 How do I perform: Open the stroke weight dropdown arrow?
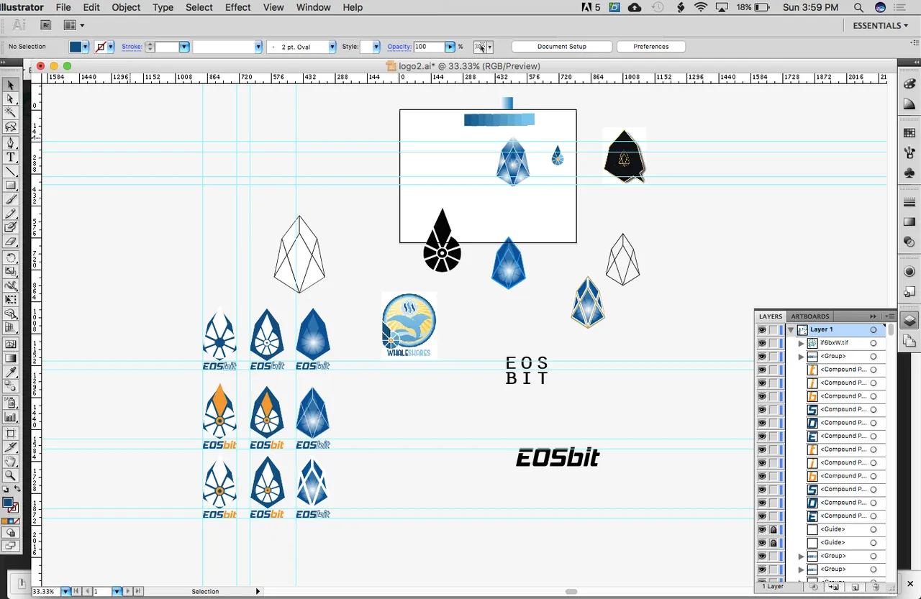[184, 47]
